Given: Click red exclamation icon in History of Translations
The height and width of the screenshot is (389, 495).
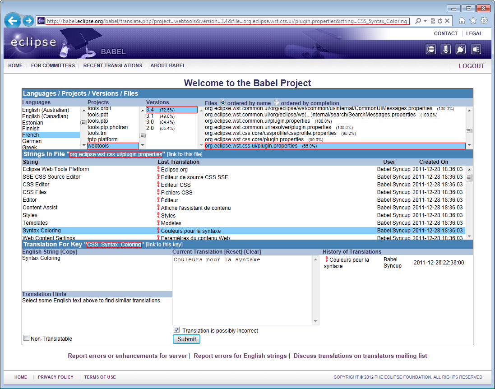Looking at the screenshot, I should pos(327,259).
